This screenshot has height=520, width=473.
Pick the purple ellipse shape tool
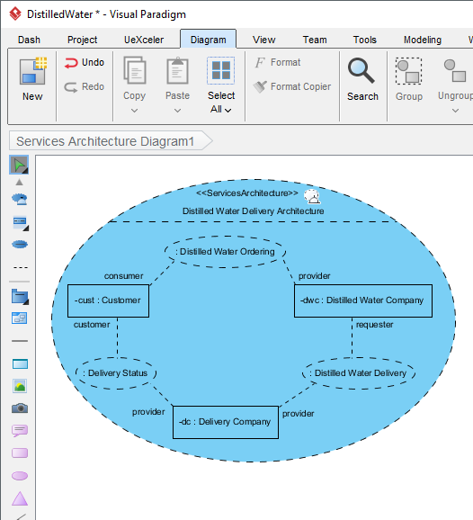point(20,476)
